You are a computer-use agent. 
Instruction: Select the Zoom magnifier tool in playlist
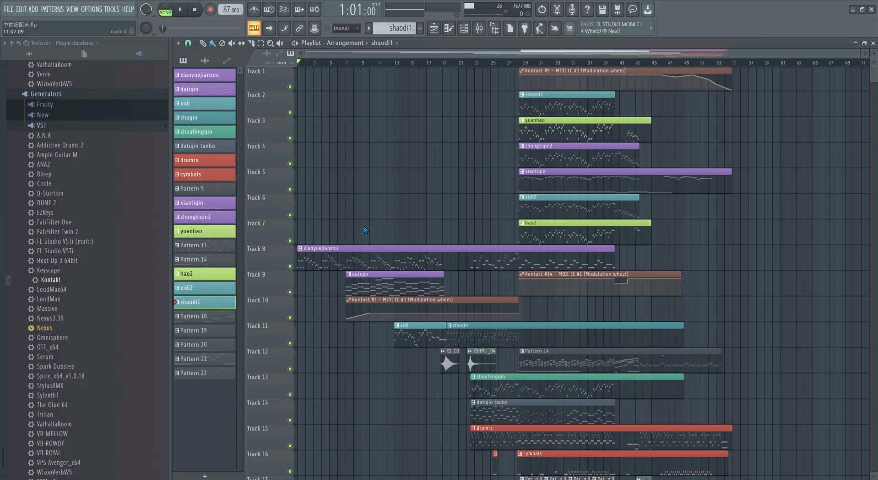coord(270,43)
